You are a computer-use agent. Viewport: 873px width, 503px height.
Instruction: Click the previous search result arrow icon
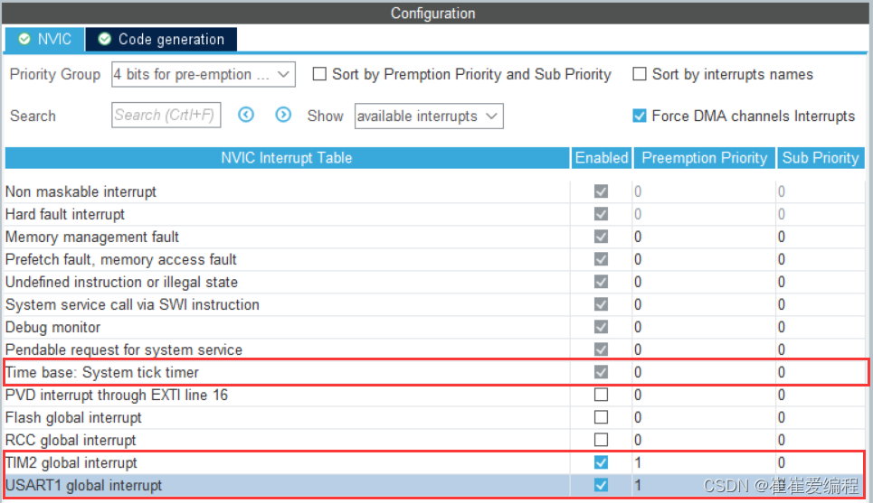pyautogui.click(x=246, y=115)
